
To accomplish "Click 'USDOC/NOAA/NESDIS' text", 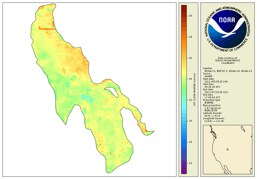I will click(228, 61).
